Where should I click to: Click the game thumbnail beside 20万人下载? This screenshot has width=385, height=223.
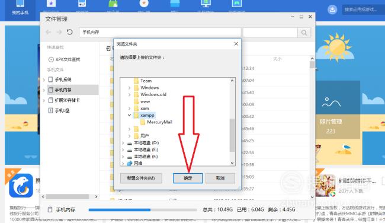(x=326, y=186)
